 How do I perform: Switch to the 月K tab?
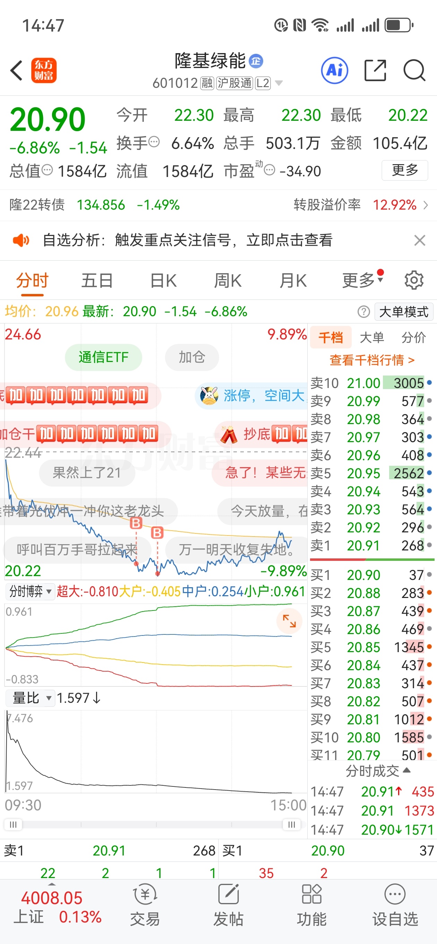click(293, 281)
